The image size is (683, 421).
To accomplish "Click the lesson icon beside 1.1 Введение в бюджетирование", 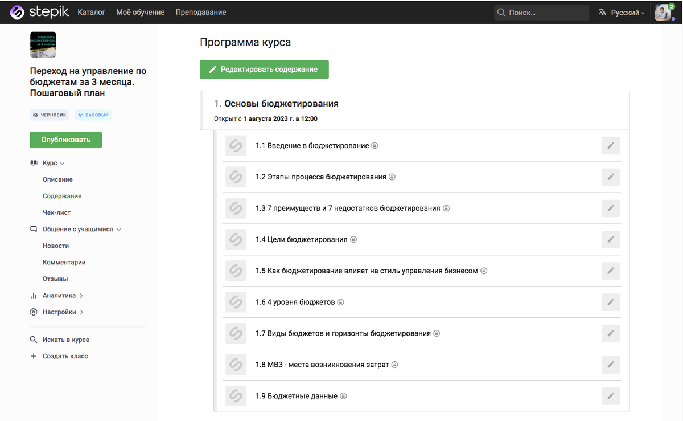I will [x=236, y=145].
